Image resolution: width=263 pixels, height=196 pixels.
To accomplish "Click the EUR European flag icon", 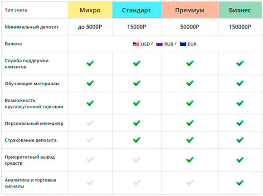I will coord(183,44).
